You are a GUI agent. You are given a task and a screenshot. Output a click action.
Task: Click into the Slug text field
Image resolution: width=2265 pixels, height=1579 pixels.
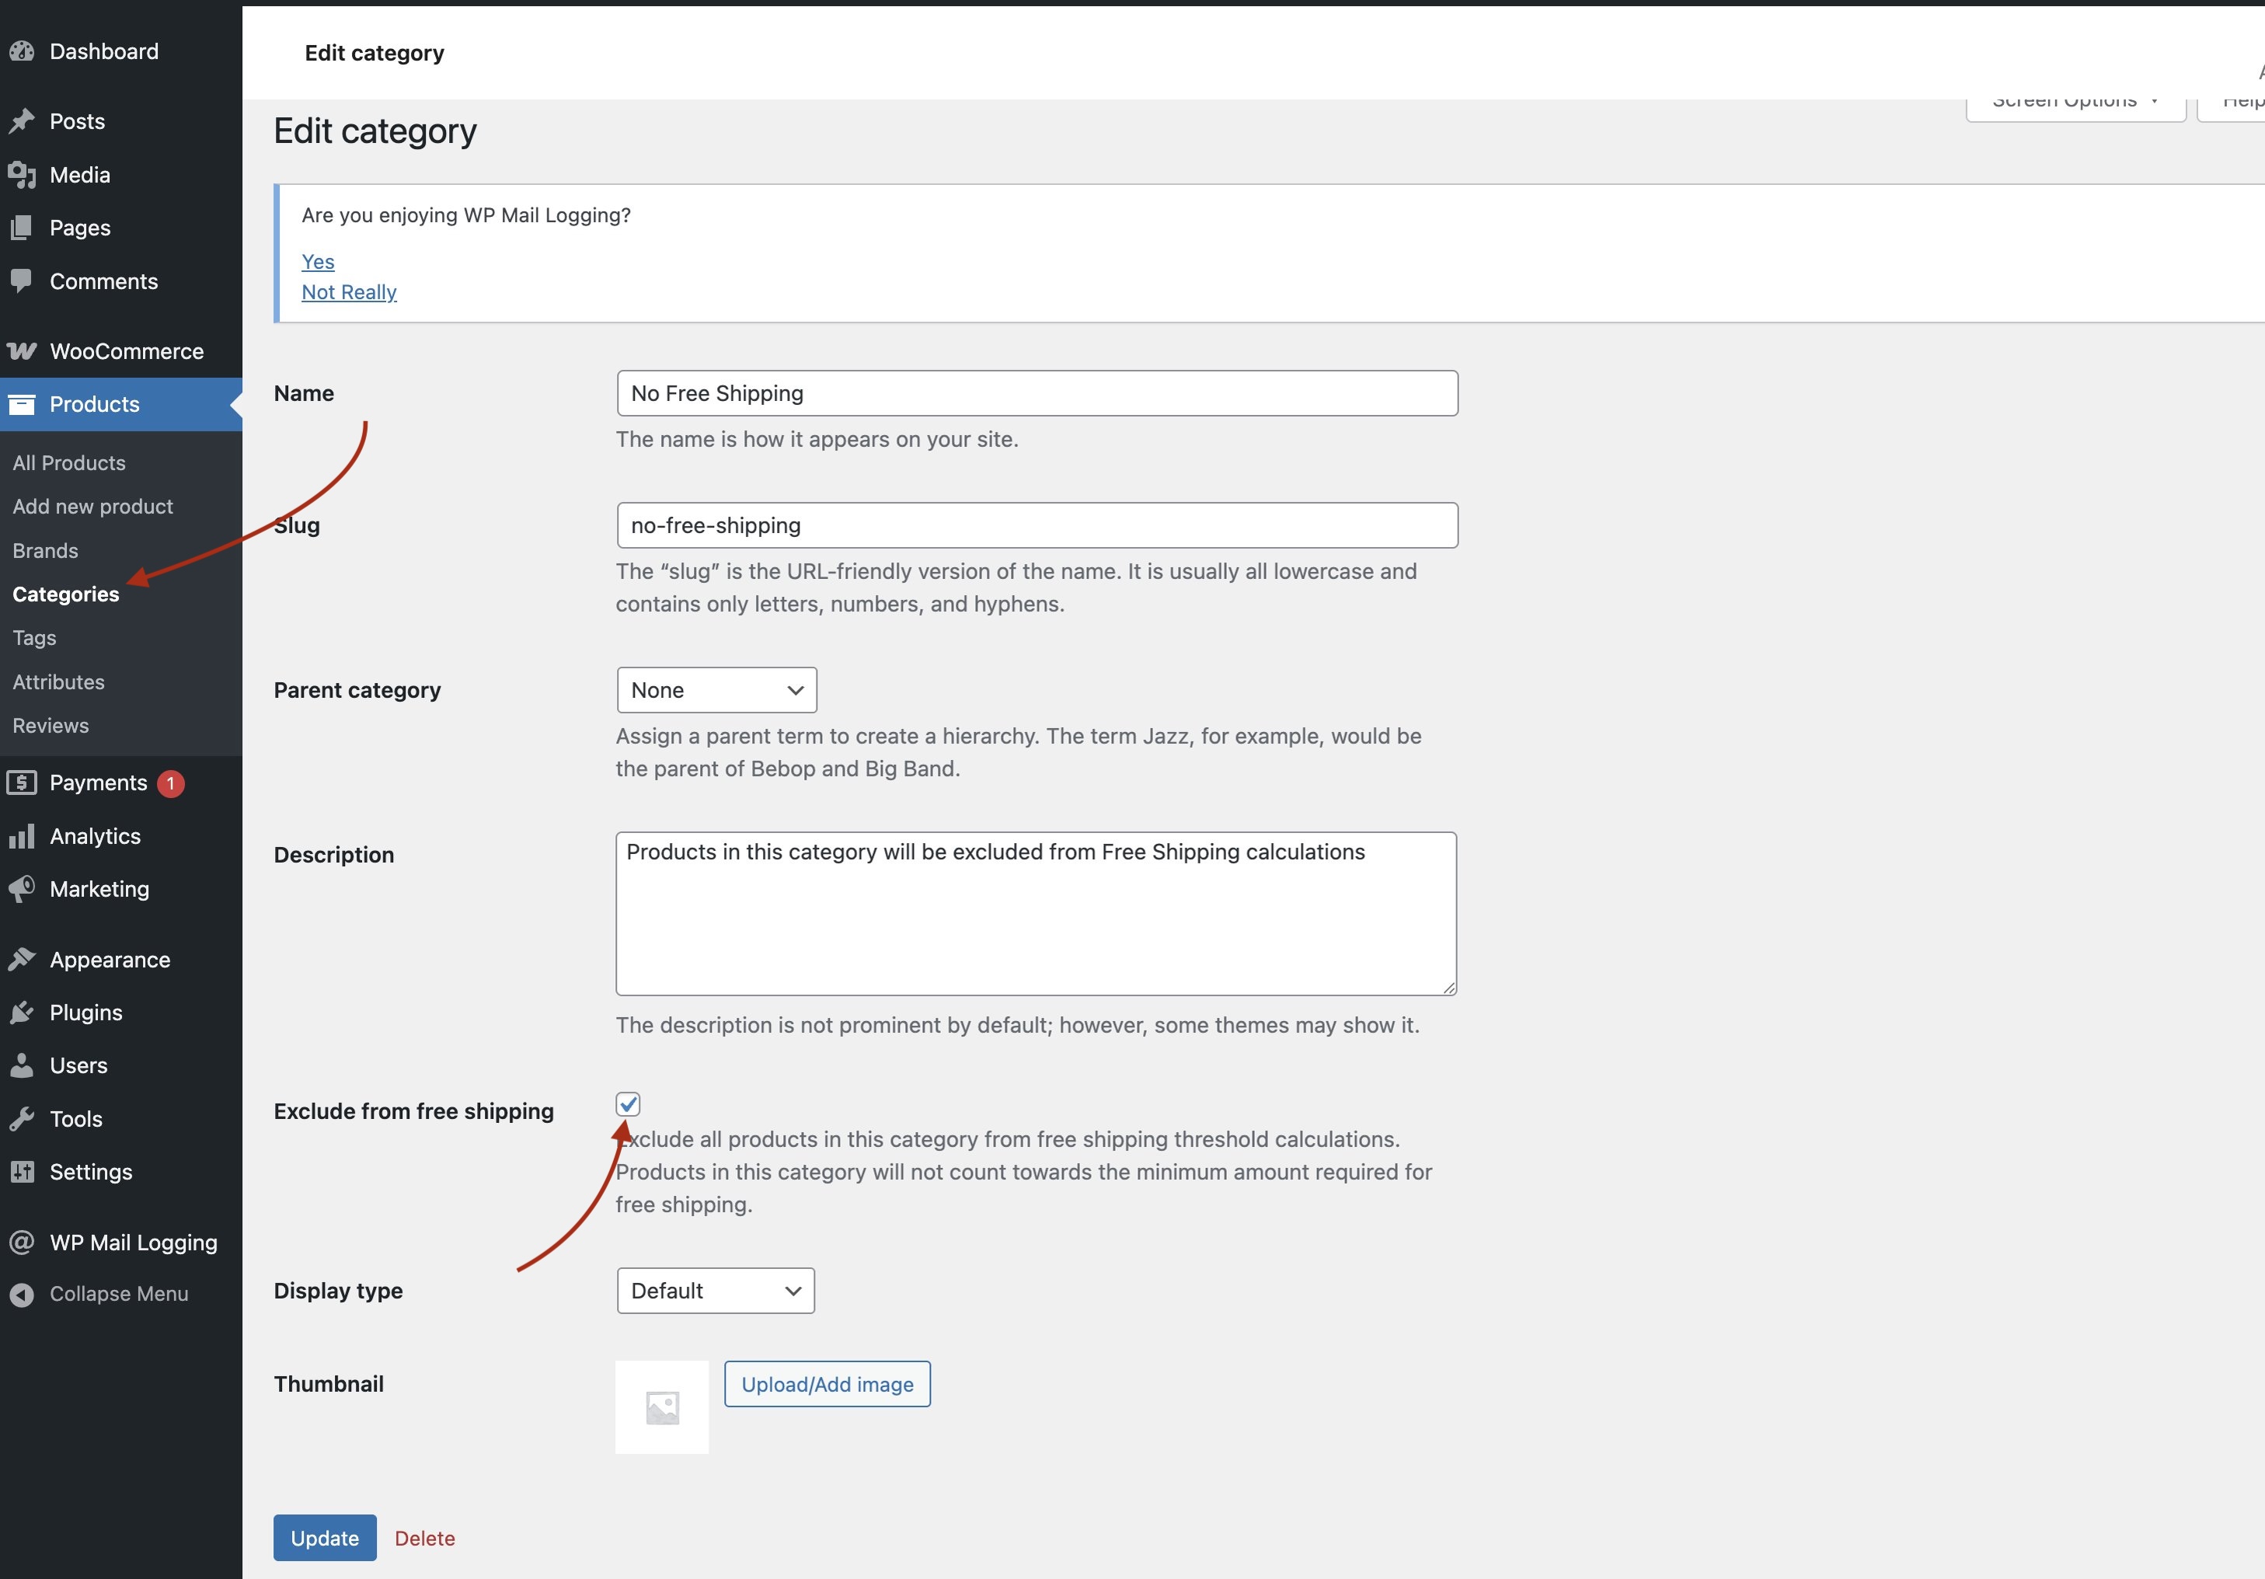coord(1037,525)
